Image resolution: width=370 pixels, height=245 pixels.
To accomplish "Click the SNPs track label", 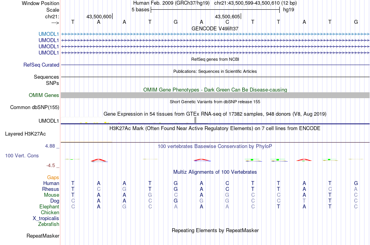I will [53, 83].
